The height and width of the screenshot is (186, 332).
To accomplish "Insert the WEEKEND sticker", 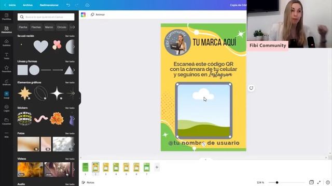I will (24, 119).
